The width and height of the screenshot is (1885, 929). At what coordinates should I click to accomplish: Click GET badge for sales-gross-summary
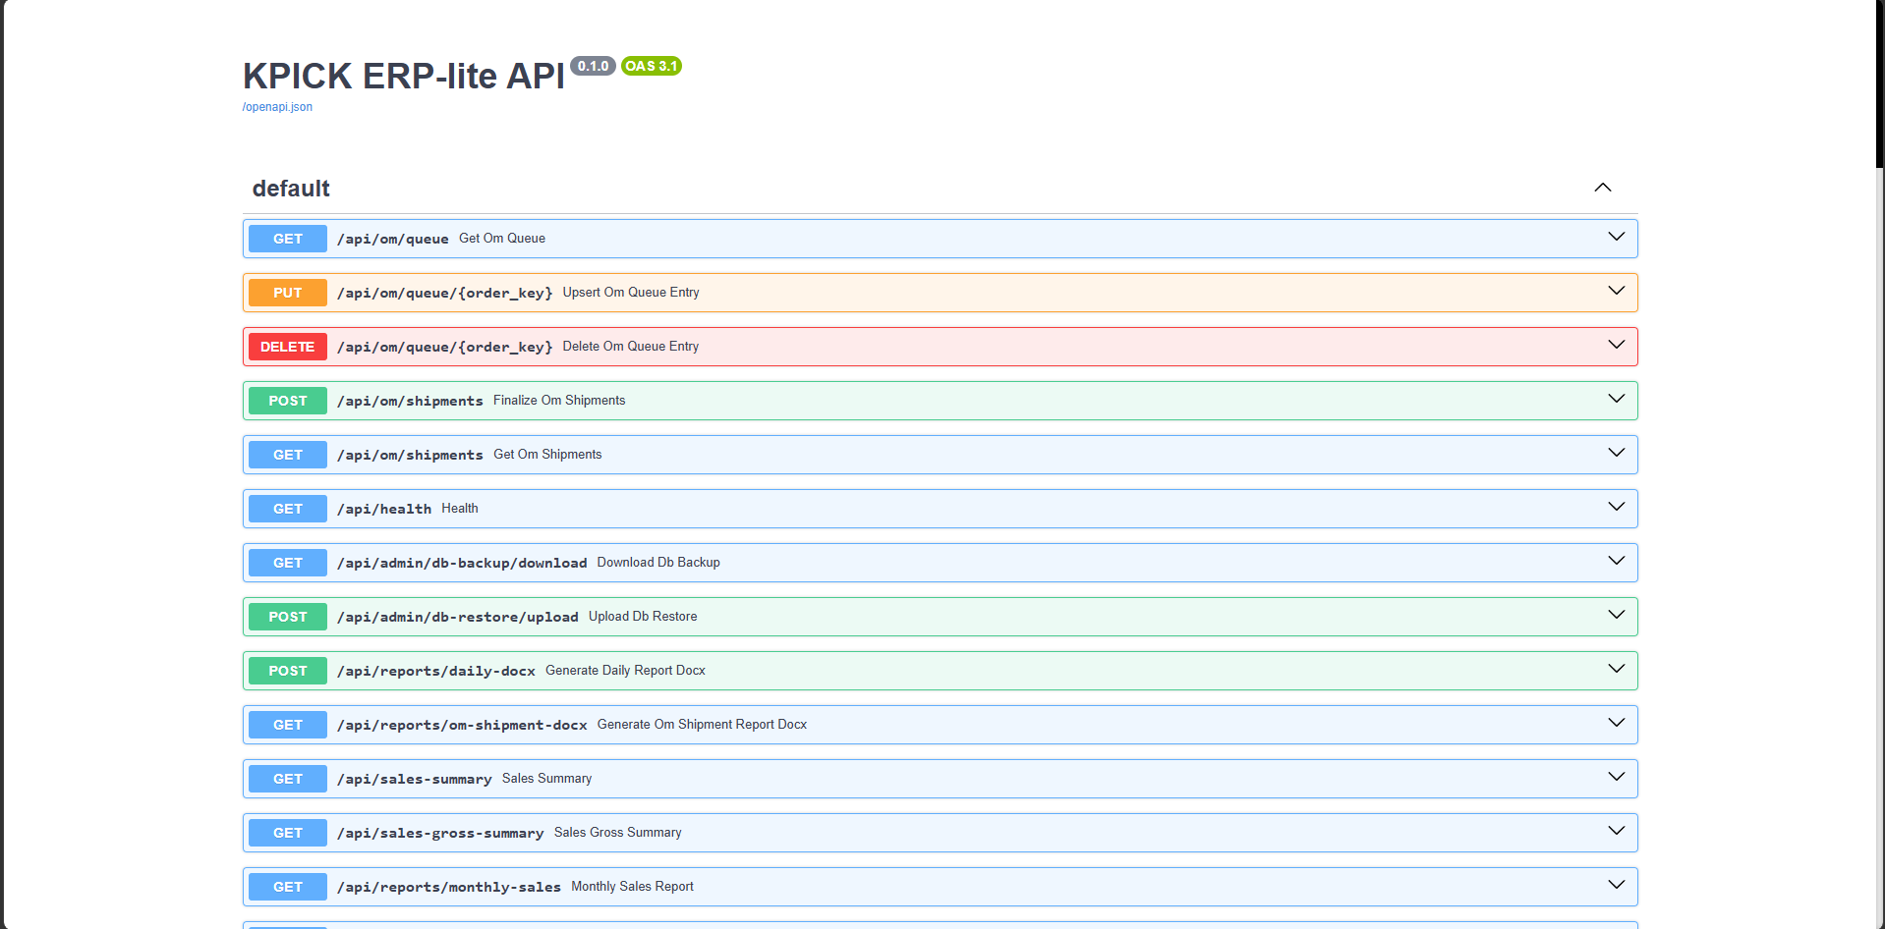(x=288, y=833)
